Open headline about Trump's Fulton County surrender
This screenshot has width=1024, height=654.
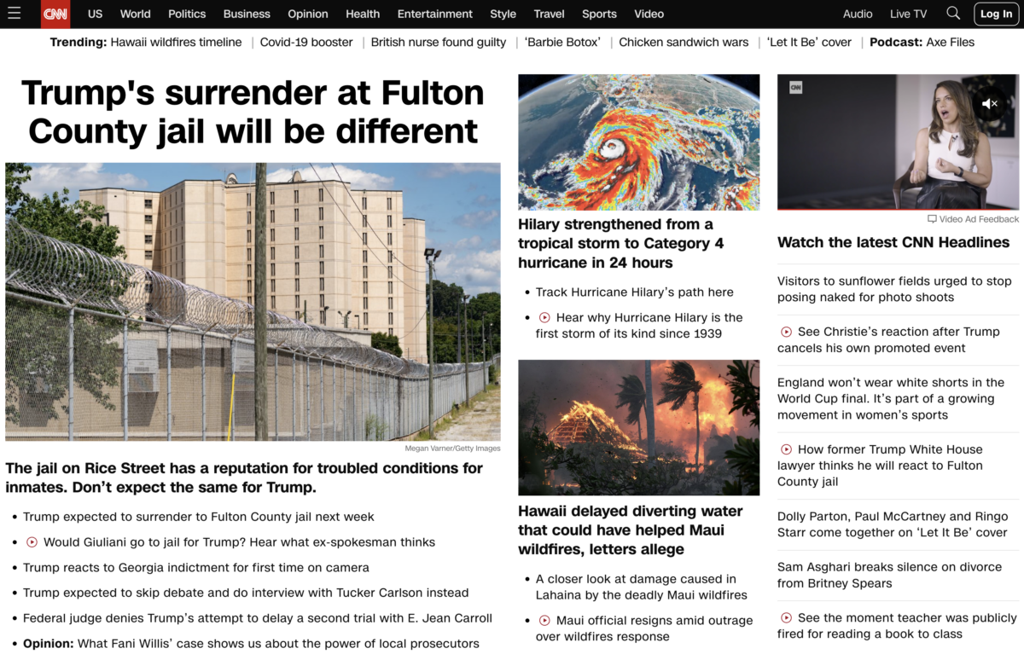(253, 112)
